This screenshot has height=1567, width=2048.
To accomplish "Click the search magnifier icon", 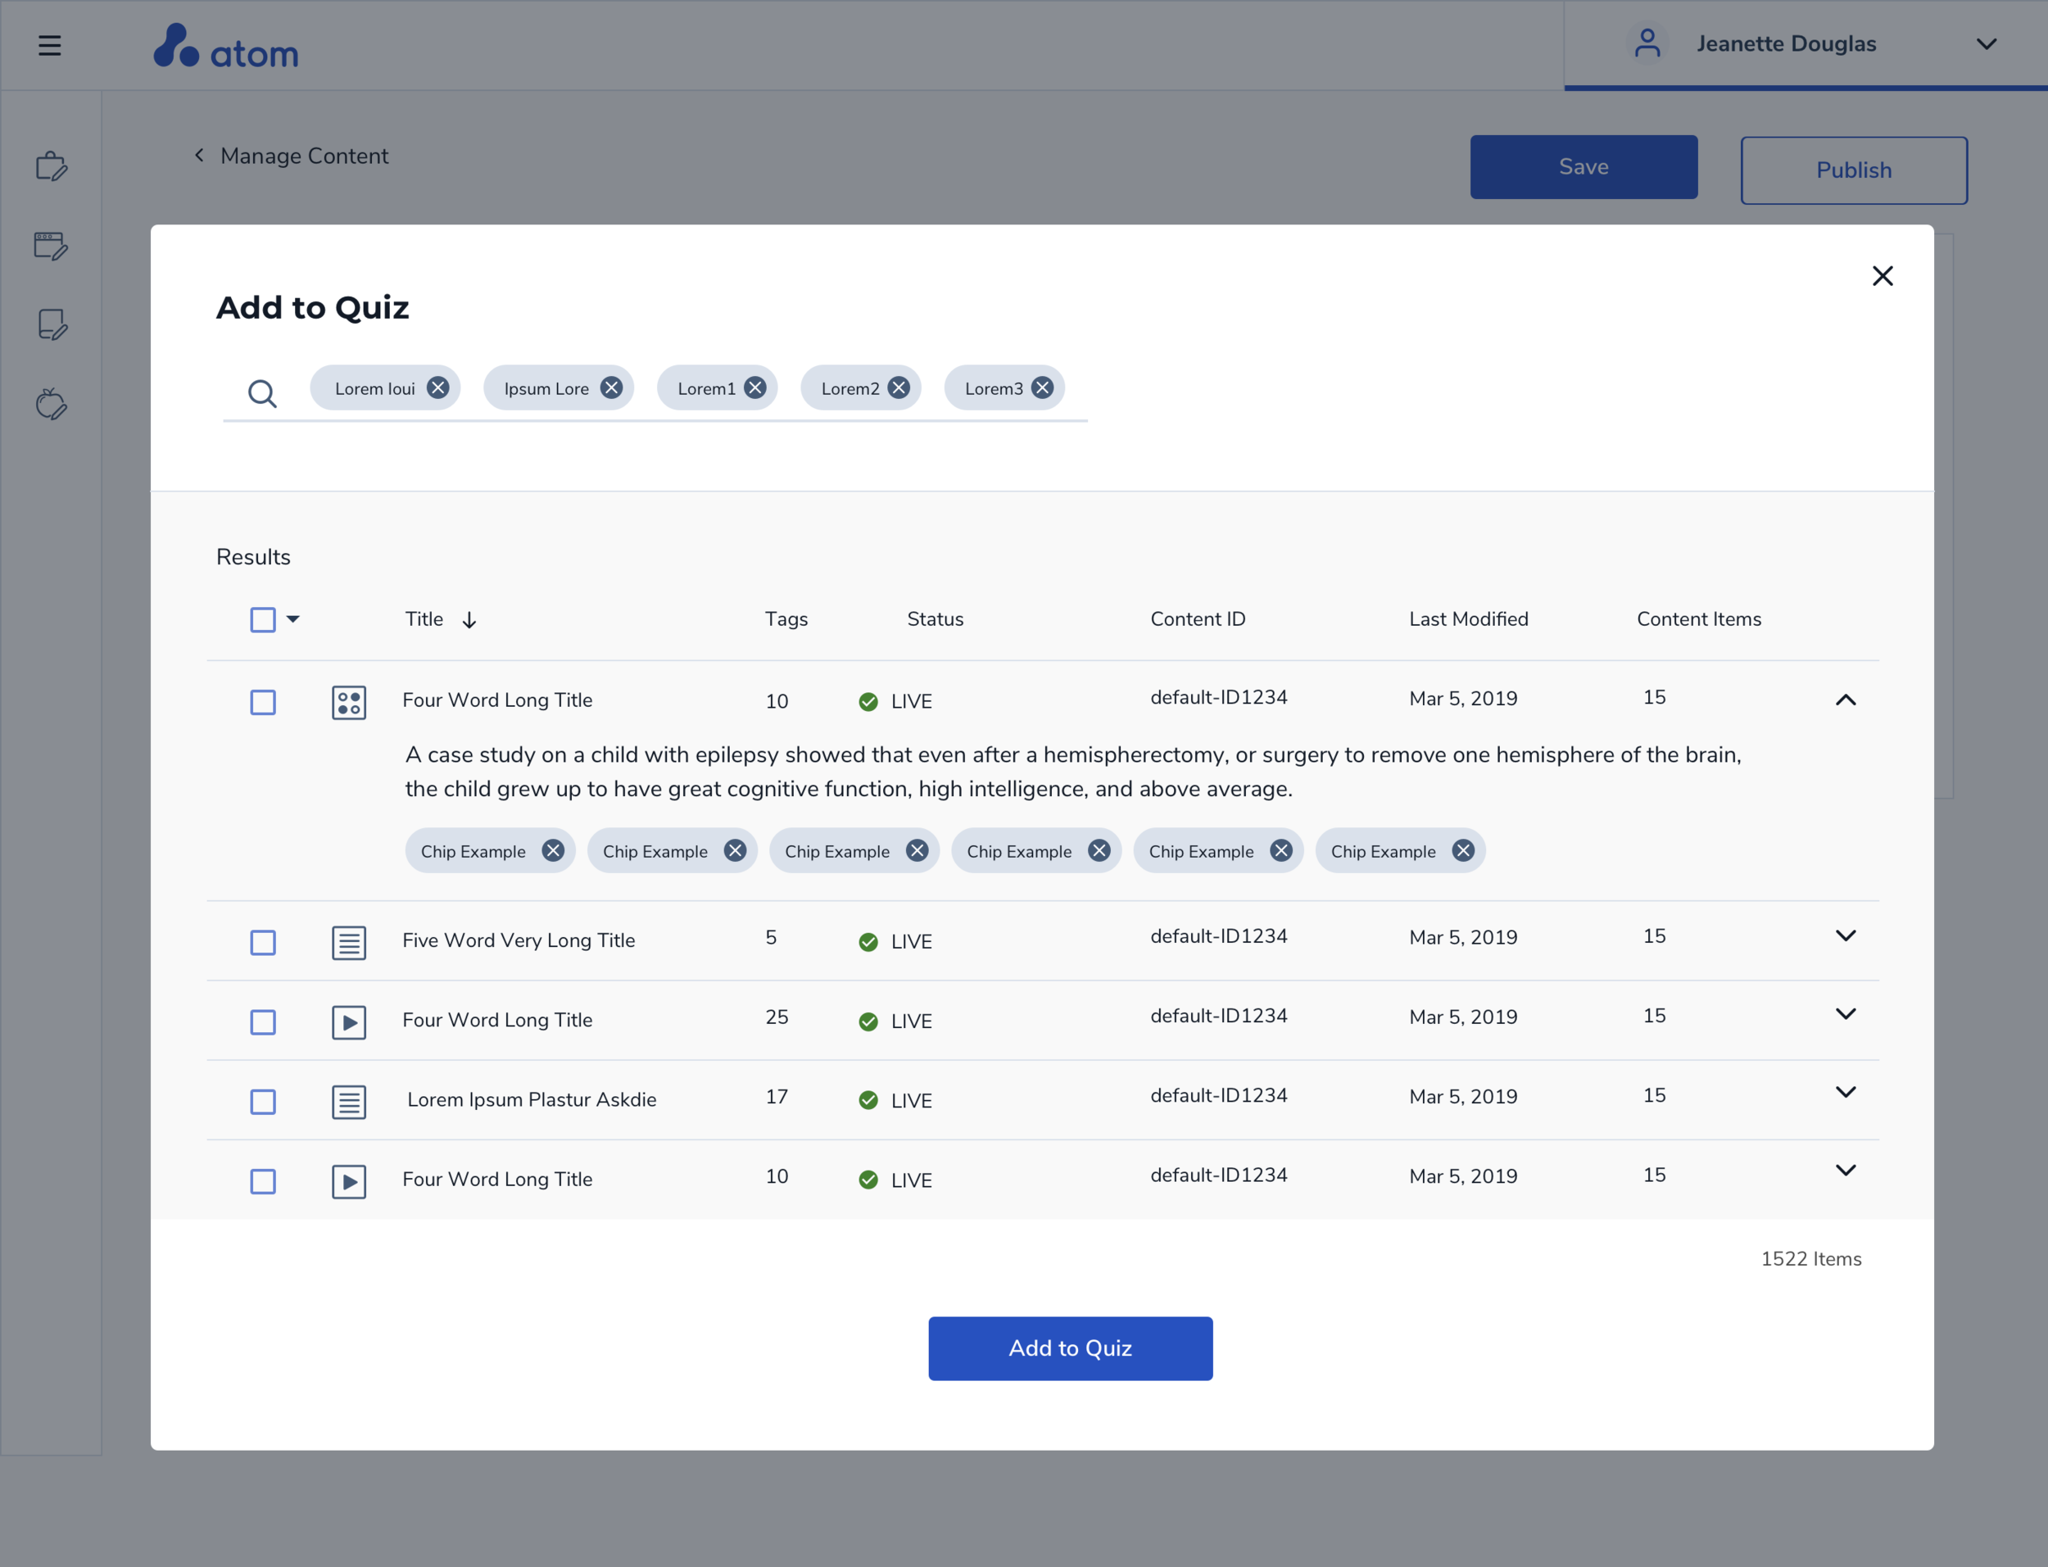I will [262, 394].
